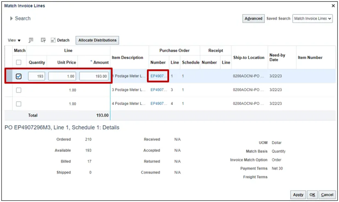Click the Quantity field showing 193
Viewport: 339px width, 202px height.
click(37, 76)
